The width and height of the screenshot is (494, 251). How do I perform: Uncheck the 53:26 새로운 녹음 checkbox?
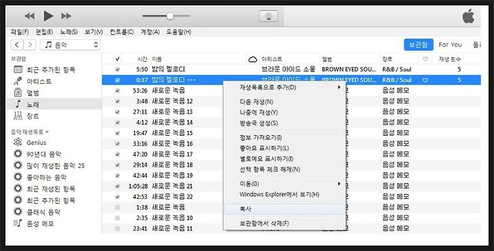(x=117, y=91)
